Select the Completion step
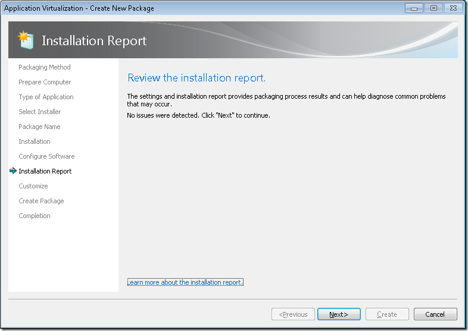 35,216
